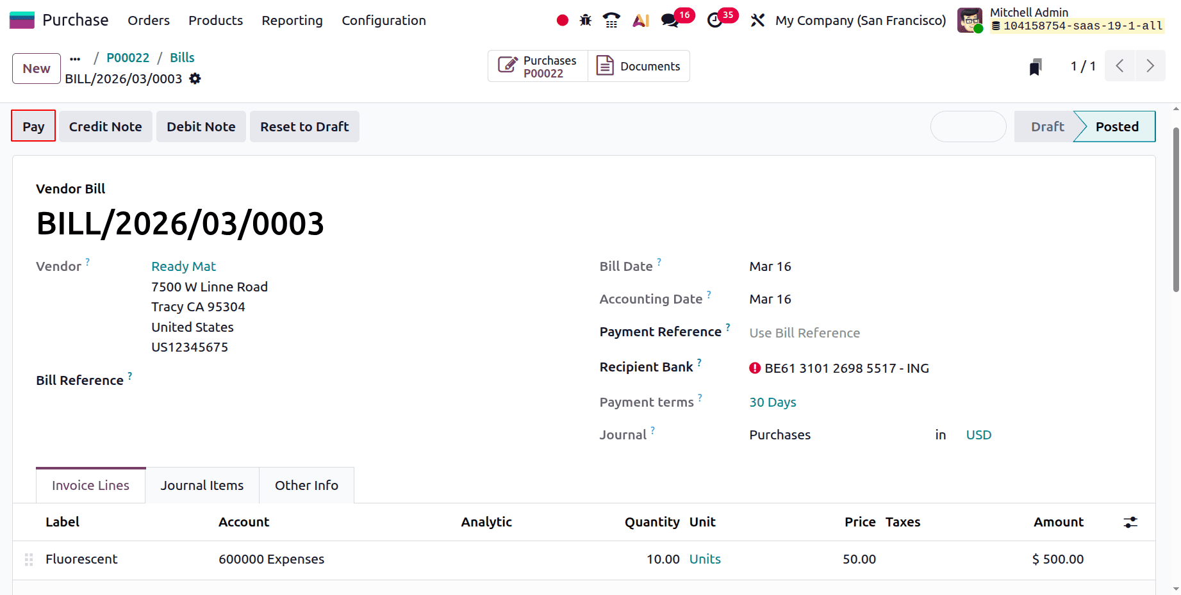The image size is (1181, 595).
Task: Open vendor Ready Mat link
Action: pos(183,266)
